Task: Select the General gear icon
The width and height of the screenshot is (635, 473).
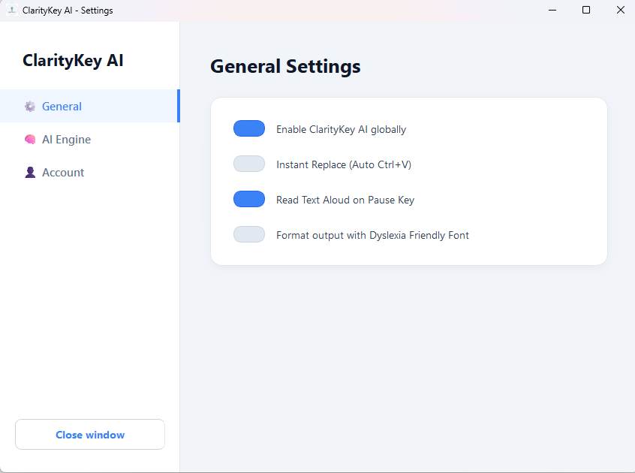Action: [x=30, y=106]
